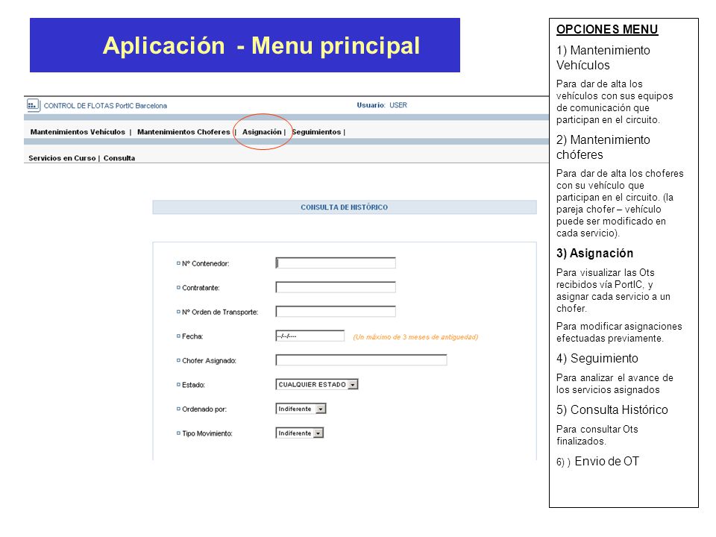The width and height of the screenshot is (716, 537).
Task: Open Mantenimientos Choferes menu
Action: [x=183, y=132]
